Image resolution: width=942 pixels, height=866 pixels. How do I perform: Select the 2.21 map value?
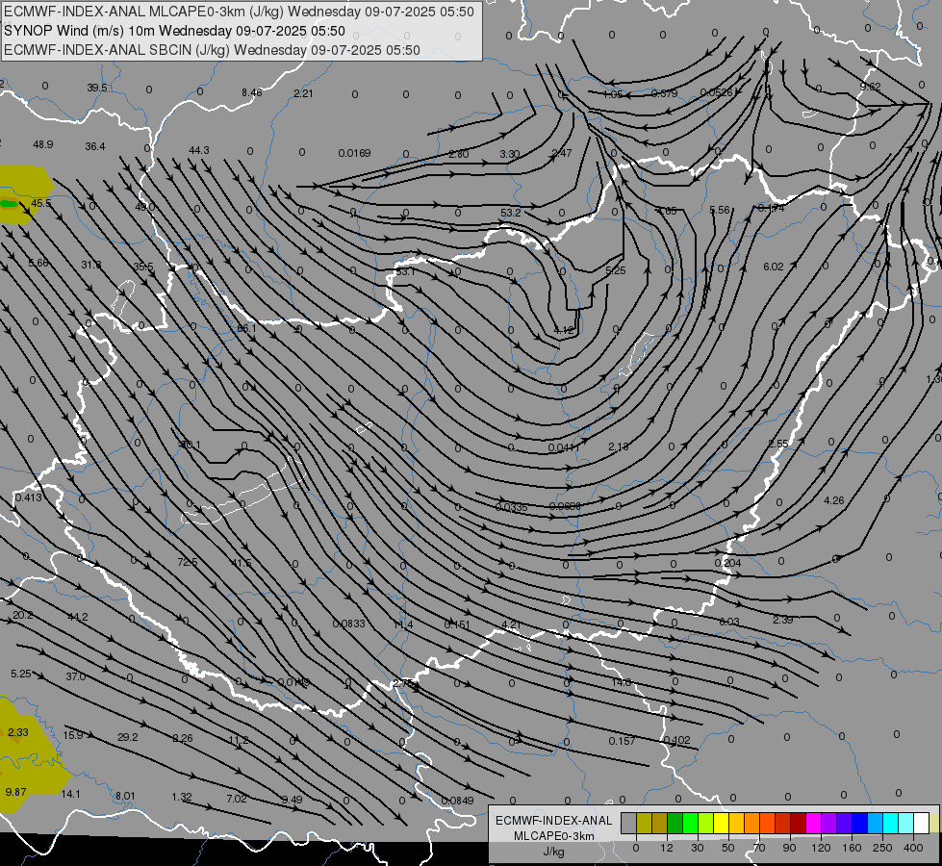coord(303,93)
